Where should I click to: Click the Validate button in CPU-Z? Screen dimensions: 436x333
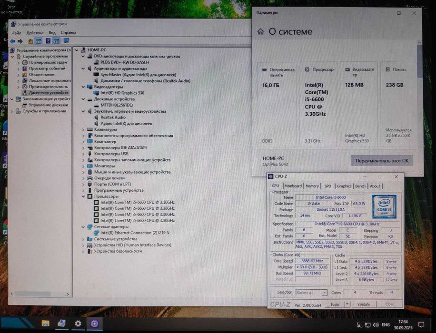pos(364,304)
